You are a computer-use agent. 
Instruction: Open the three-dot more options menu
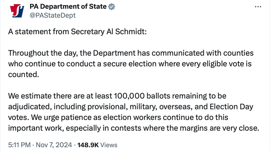[x=258, y=7]
